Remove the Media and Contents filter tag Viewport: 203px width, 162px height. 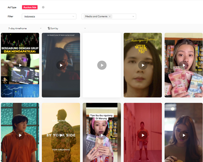tap(110, 17)
